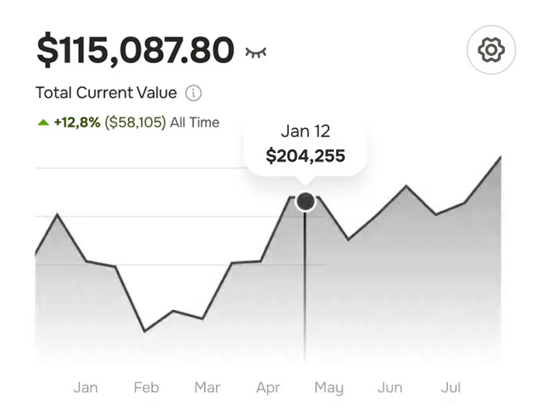Viewport: 542px width, 415px height.
Task: Toggle the hide balance eye icon
Action: (x=255, y=52)
